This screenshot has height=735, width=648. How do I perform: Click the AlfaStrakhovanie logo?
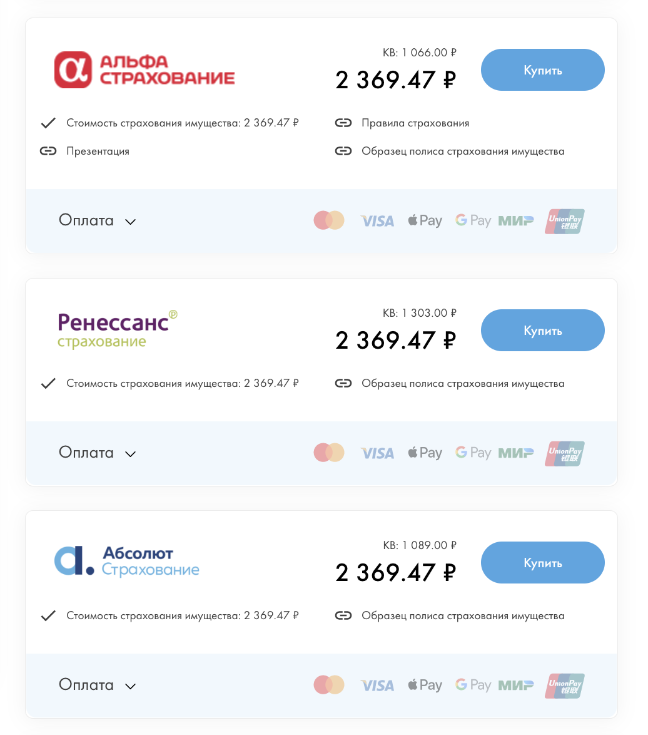pos(144,70)
